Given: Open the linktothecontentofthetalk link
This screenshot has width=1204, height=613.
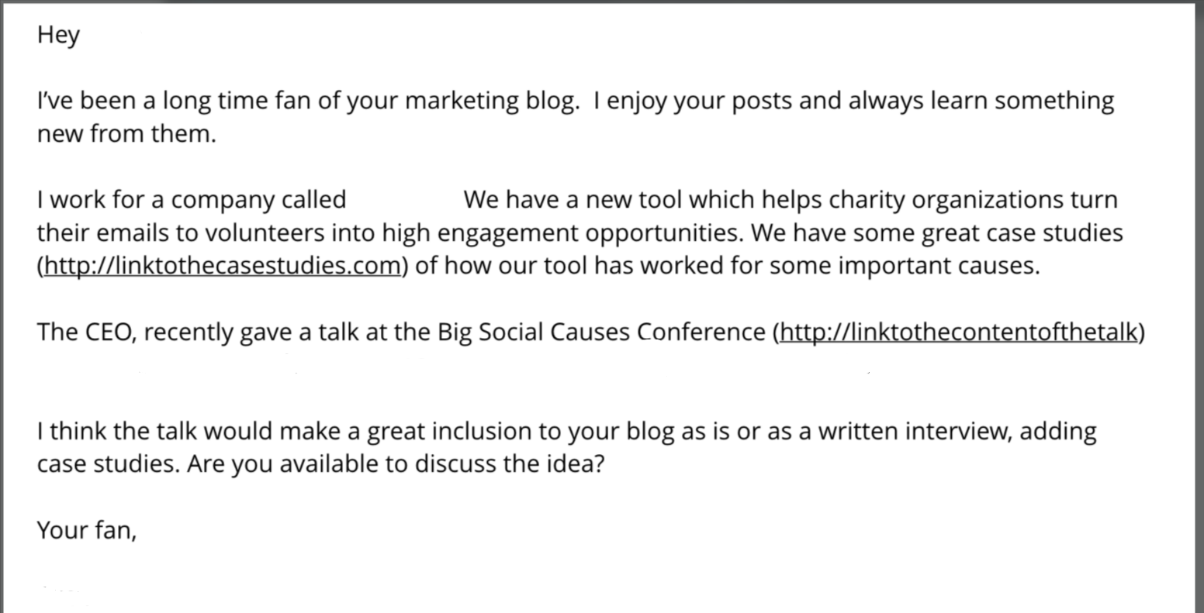Looking at the screenshot, I should pos(959,332).
